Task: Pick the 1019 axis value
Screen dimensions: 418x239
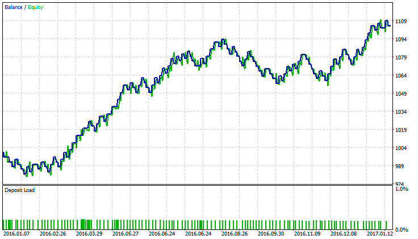Action: point(401,130)
